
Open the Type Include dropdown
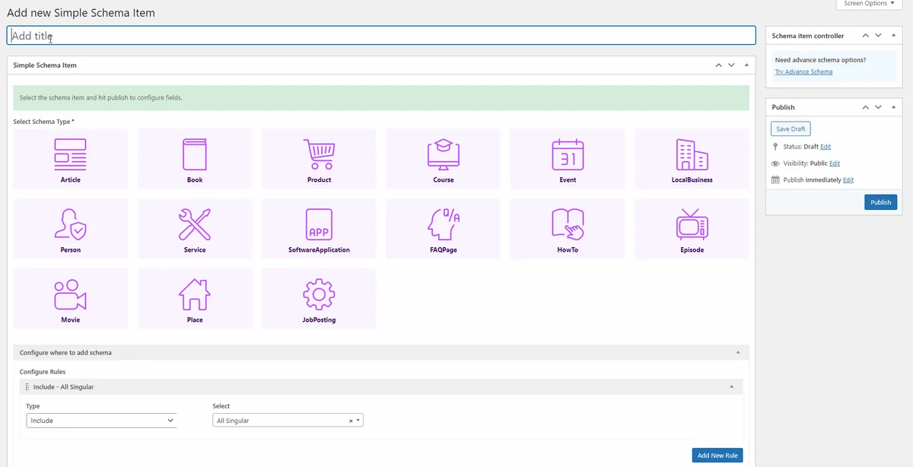tap(101, 421)
